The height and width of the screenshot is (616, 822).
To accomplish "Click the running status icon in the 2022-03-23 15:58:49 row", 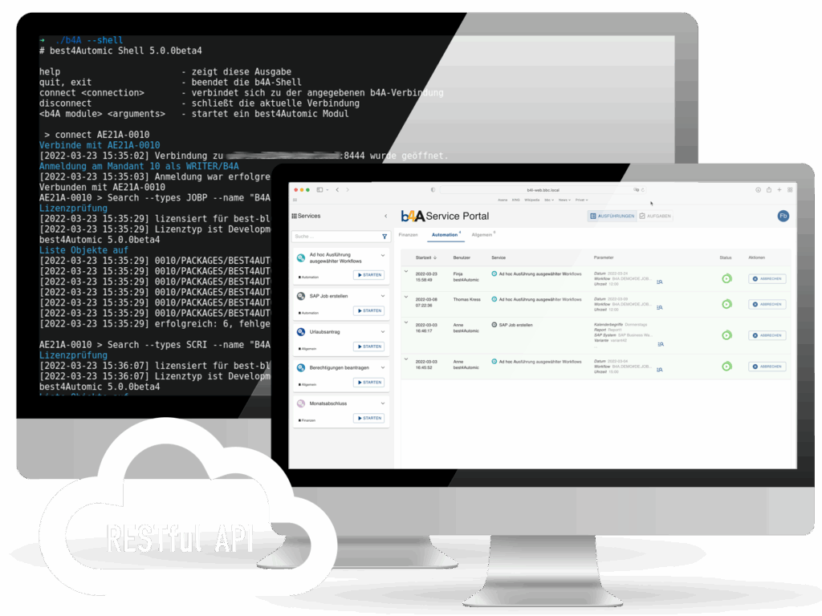I will point(726,278).
